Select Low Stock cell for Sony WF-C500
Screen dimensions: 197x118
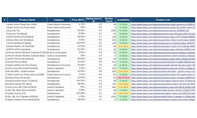[123, 87]
